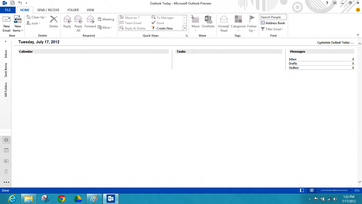The width and height of the screenshot is (362, 204).
Task: Expand the collapsed folder pane
Action: [x=6, y=42]
